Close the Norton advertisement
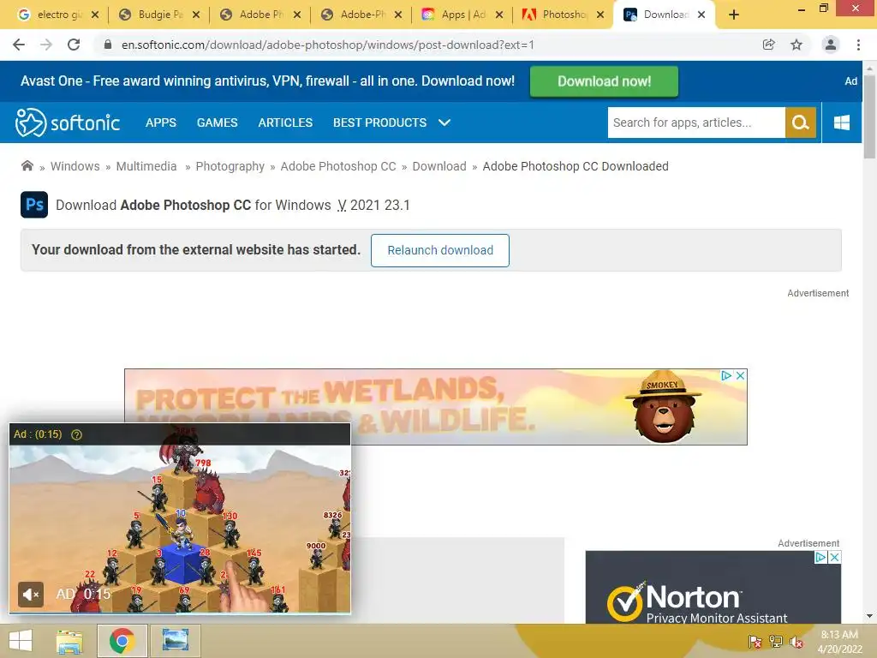The image size is (877, 658). click(834, 557)
